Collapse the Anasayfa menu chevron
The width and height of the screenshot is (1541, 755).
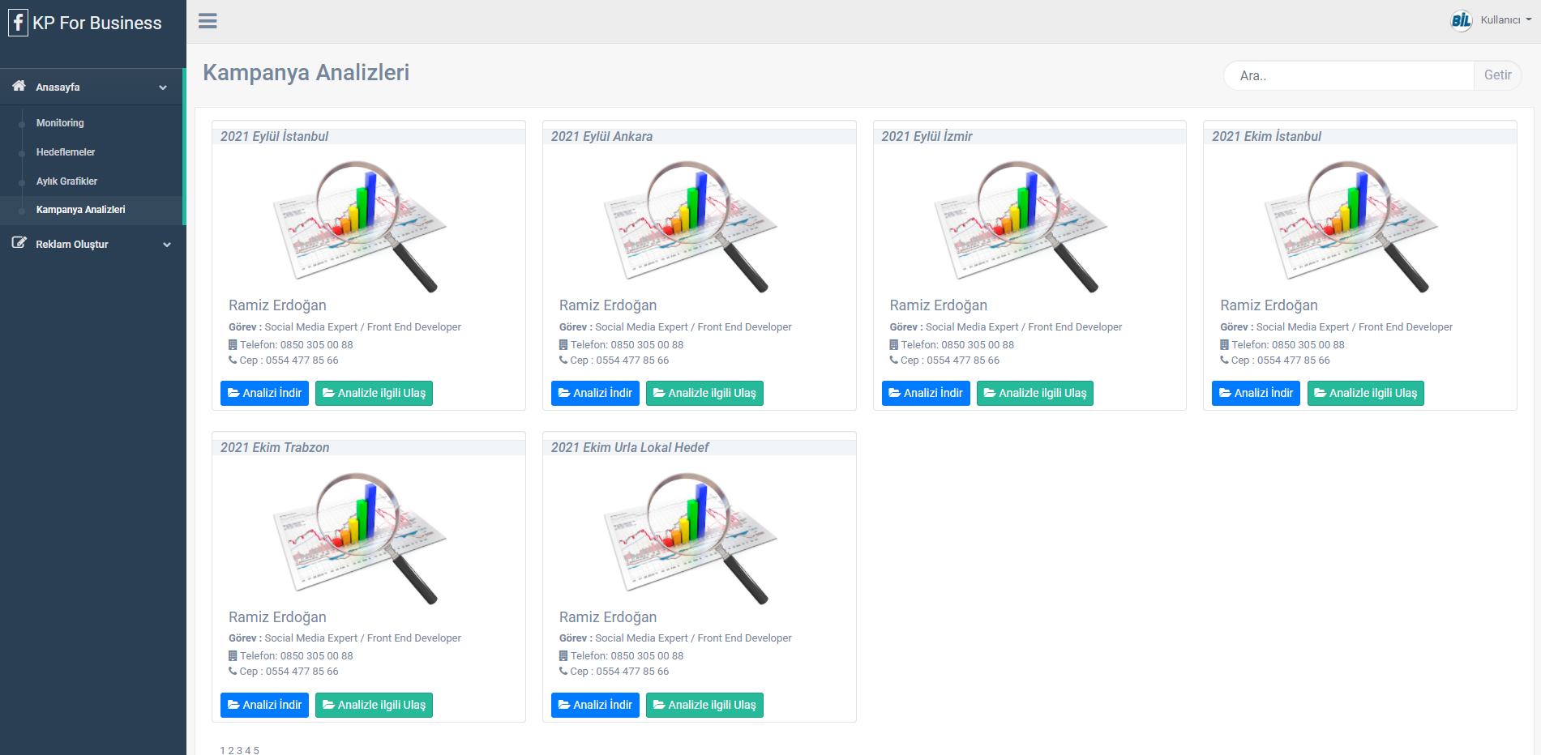163,87
